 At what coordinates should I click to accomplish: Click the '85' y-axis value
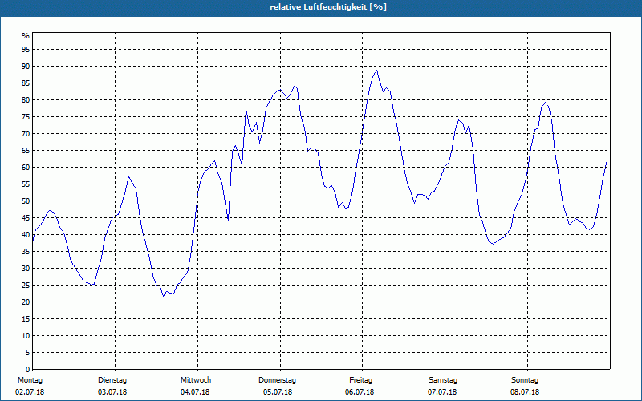[26, 83]
